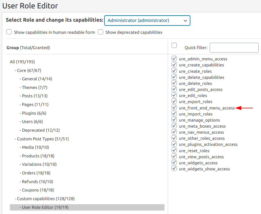Enable Show deprecated capabilities checkbox

(x=101, y=32)
